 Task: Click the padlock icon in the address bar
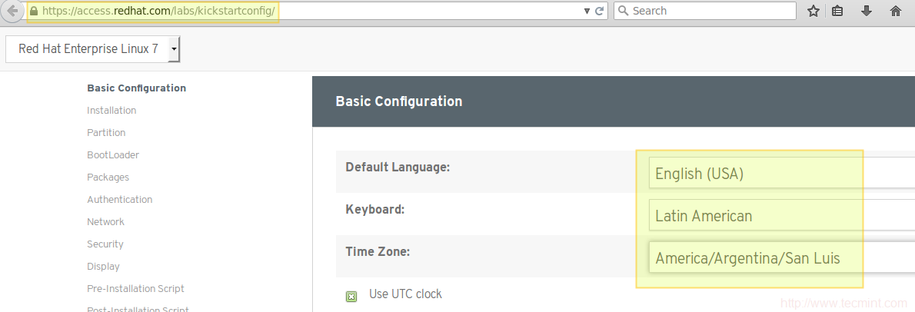(x=33, y=12)
